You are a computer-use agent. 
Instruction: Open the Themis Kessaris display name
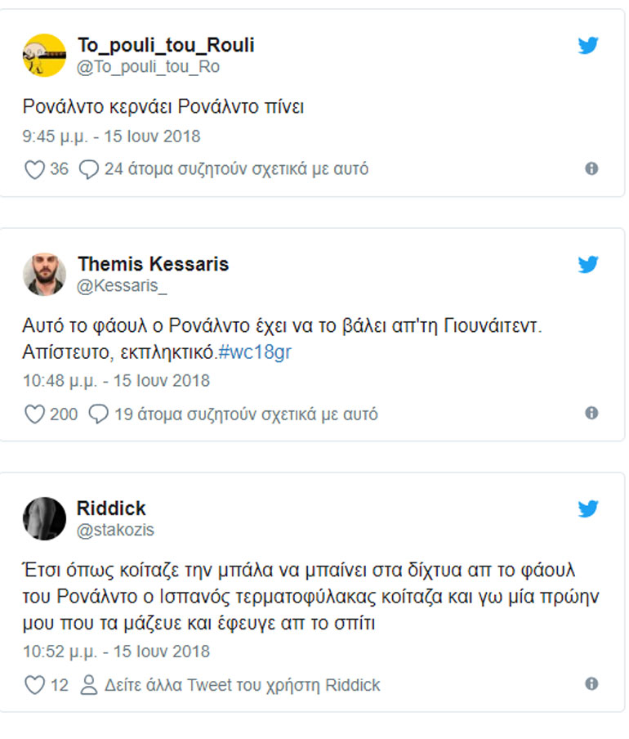point(153,264)
